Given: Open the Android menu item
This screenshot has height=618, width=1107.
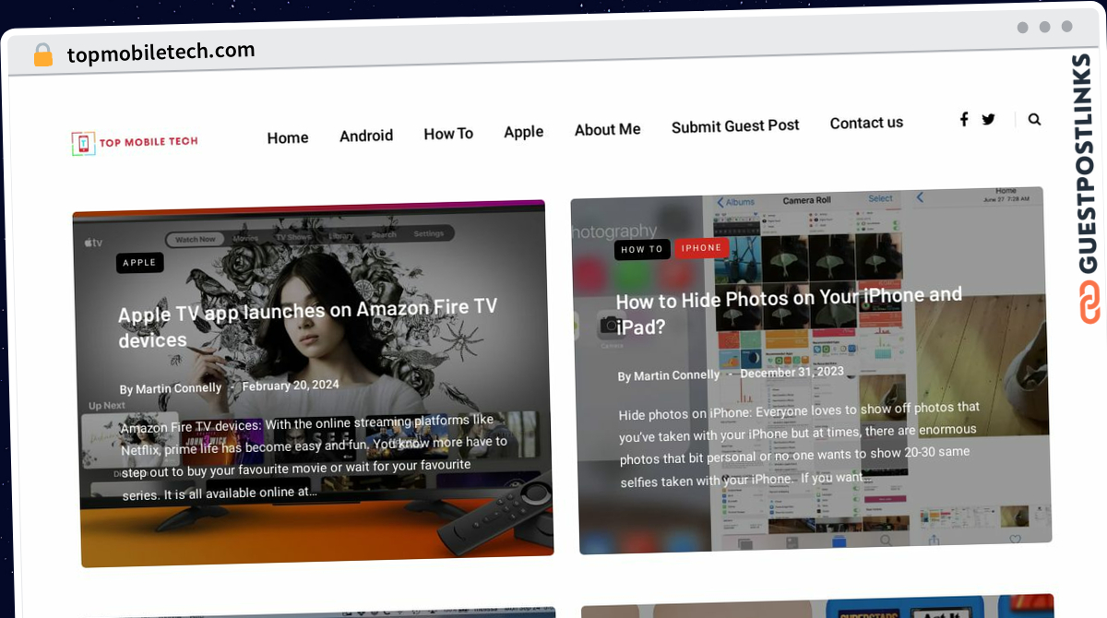Looking at the screenshot, I should 366,136.
